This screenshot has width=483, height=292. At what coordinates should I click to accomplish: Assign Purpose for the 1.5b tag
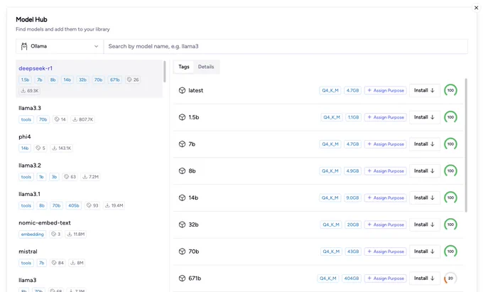(x=386, y=117)
